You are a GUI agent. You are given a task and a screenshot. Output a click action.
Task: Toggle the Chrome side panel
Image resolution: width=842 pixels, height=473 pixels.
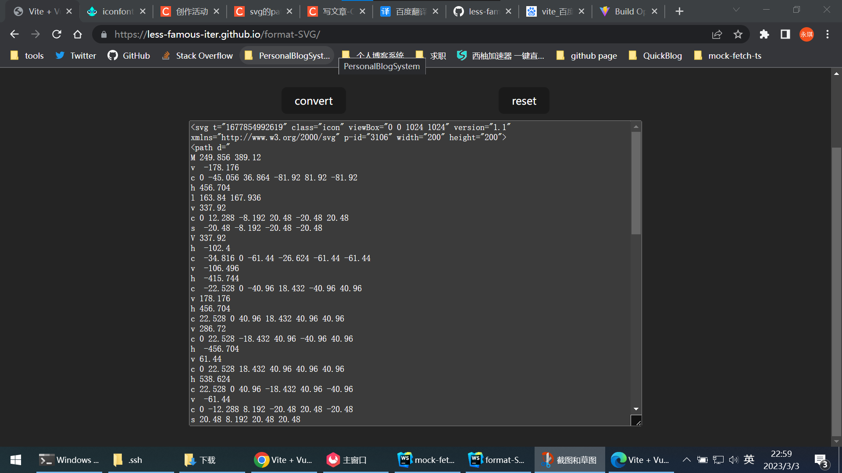[x=785, y=34]
